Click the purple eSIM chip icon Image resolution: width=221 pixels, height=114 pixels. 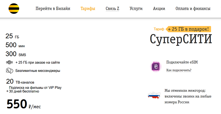[x=156, y=66]
